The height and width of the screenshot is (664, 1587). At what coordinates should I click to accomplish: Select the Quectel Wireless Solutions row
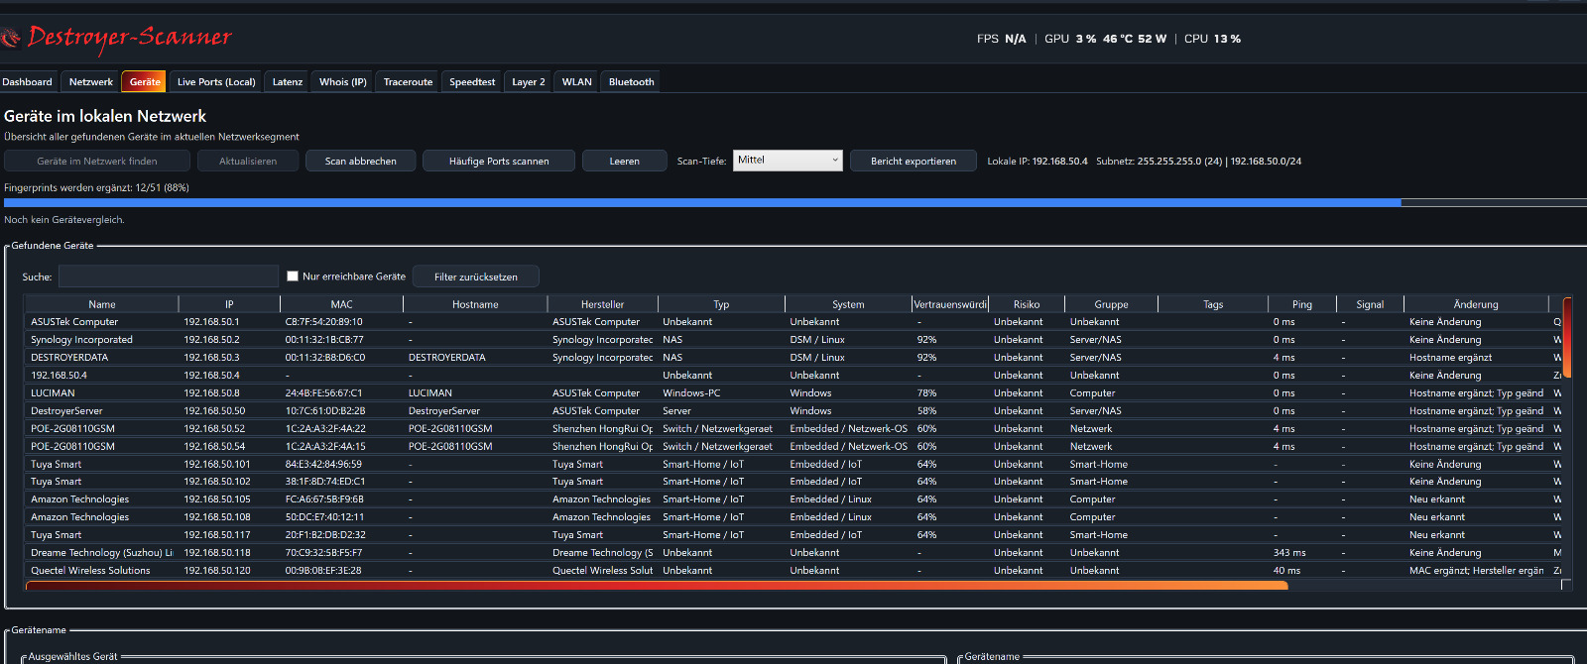(793, 571)
